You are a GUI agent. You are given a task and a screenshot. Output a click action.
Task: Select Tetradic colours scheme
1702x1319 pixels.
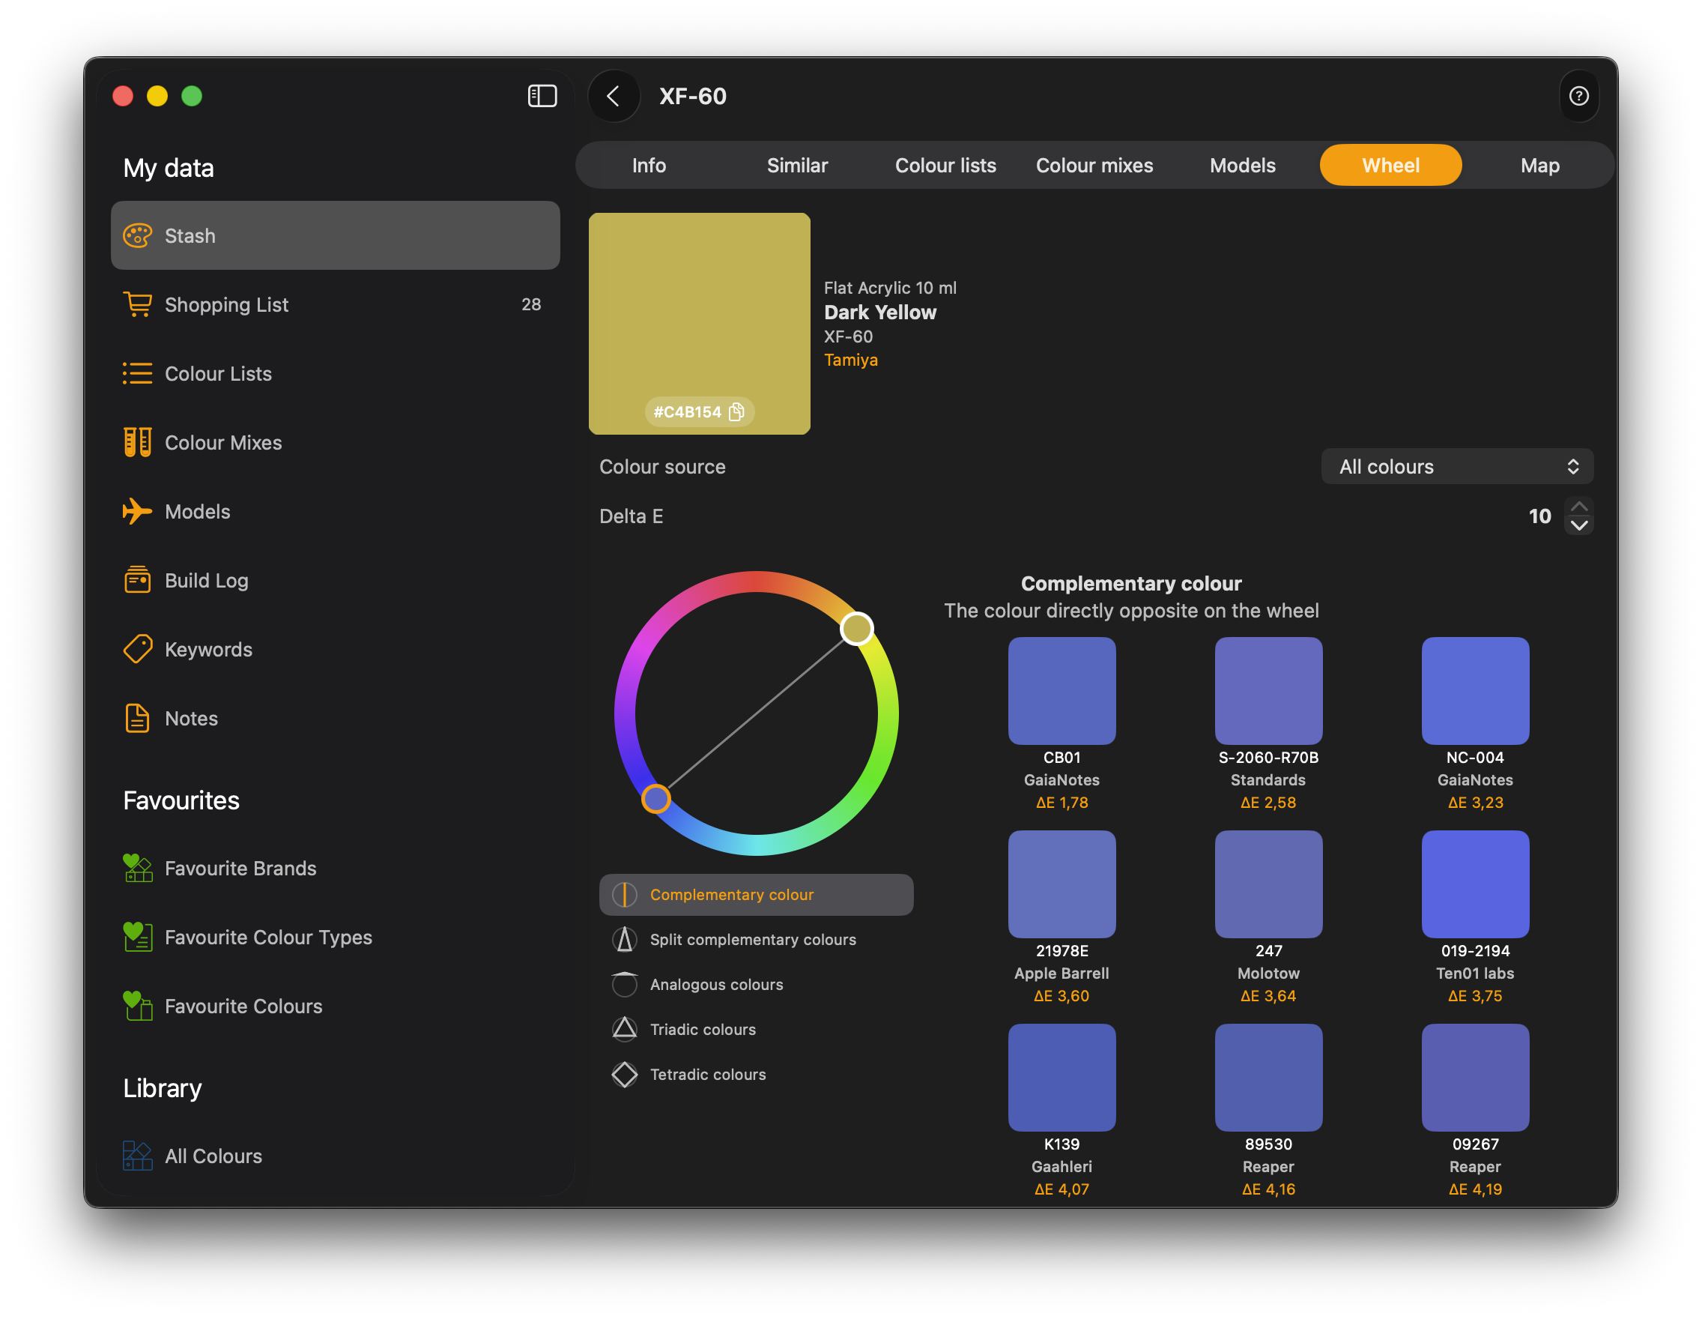coord(756,1074)
